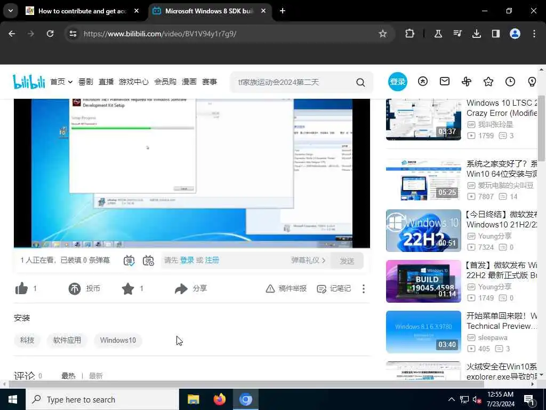Click the 注册 link in danmaku bar
This screenshot has width=546, height=410.
click(212, 261)
